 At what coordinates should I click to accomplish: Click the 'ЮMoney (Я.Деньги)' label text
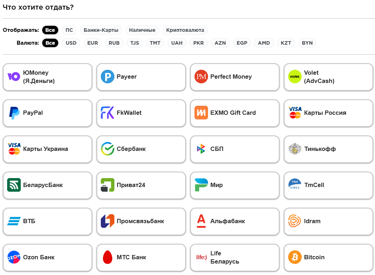(39, 77)
